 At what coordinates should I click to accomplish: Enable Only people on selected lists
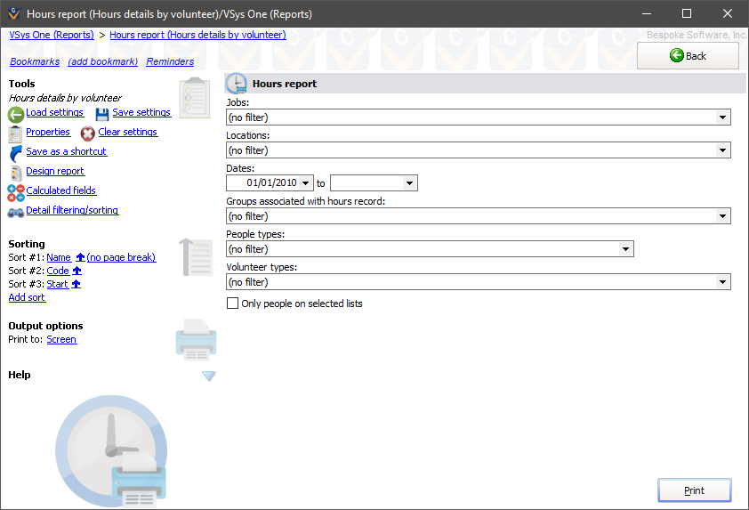pyautogui.click(x=233, y=304)
